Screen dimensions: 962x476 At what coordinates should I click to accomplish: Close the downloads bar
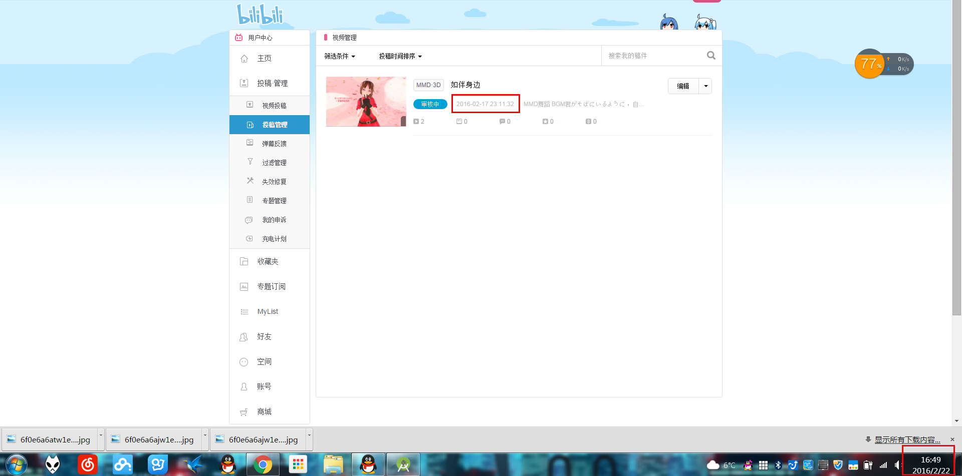(x=952, y=439)
